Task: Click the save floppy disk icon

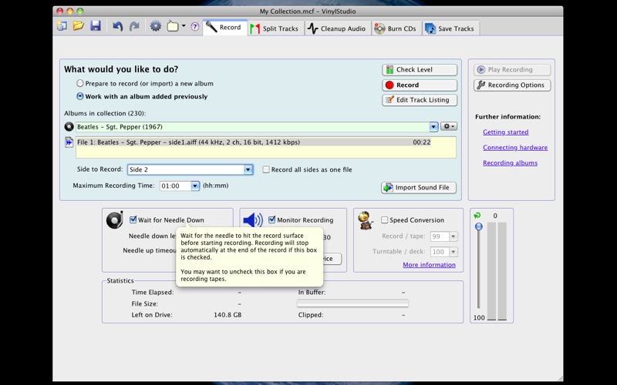Action: tap(96, 26)
